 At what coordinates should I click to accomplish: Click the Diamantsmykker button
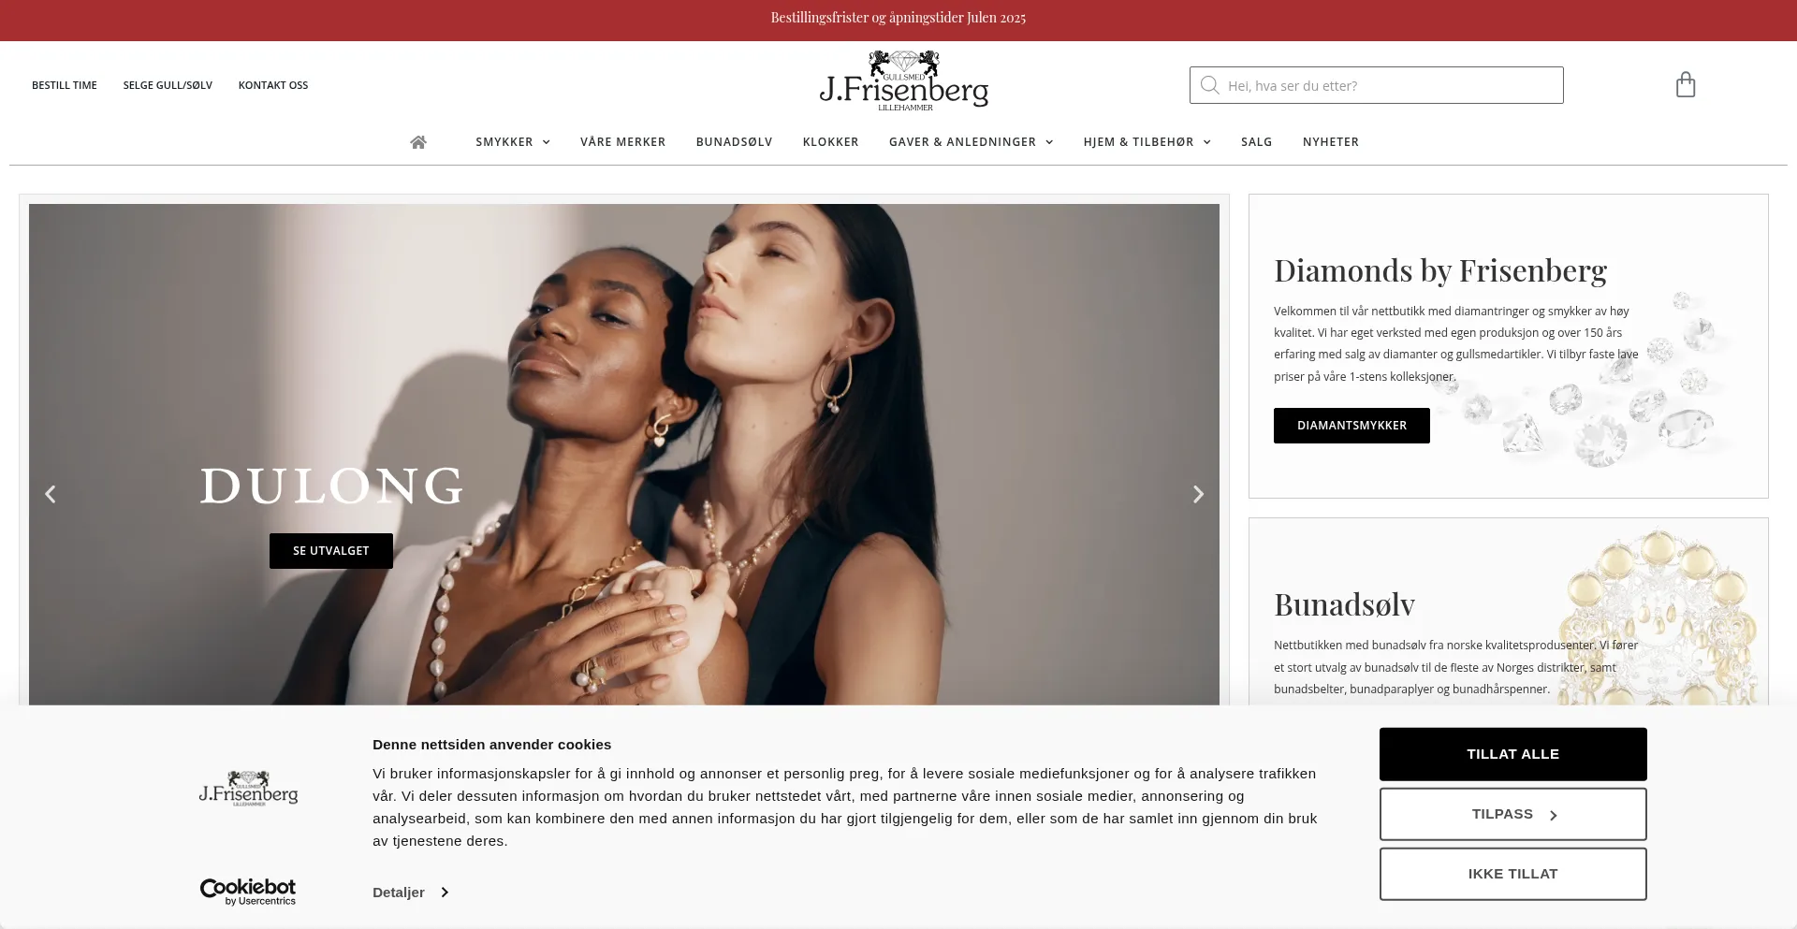[1351, 426]
